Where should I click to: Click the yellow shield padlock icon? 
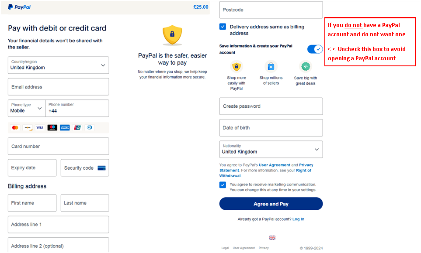172,35
